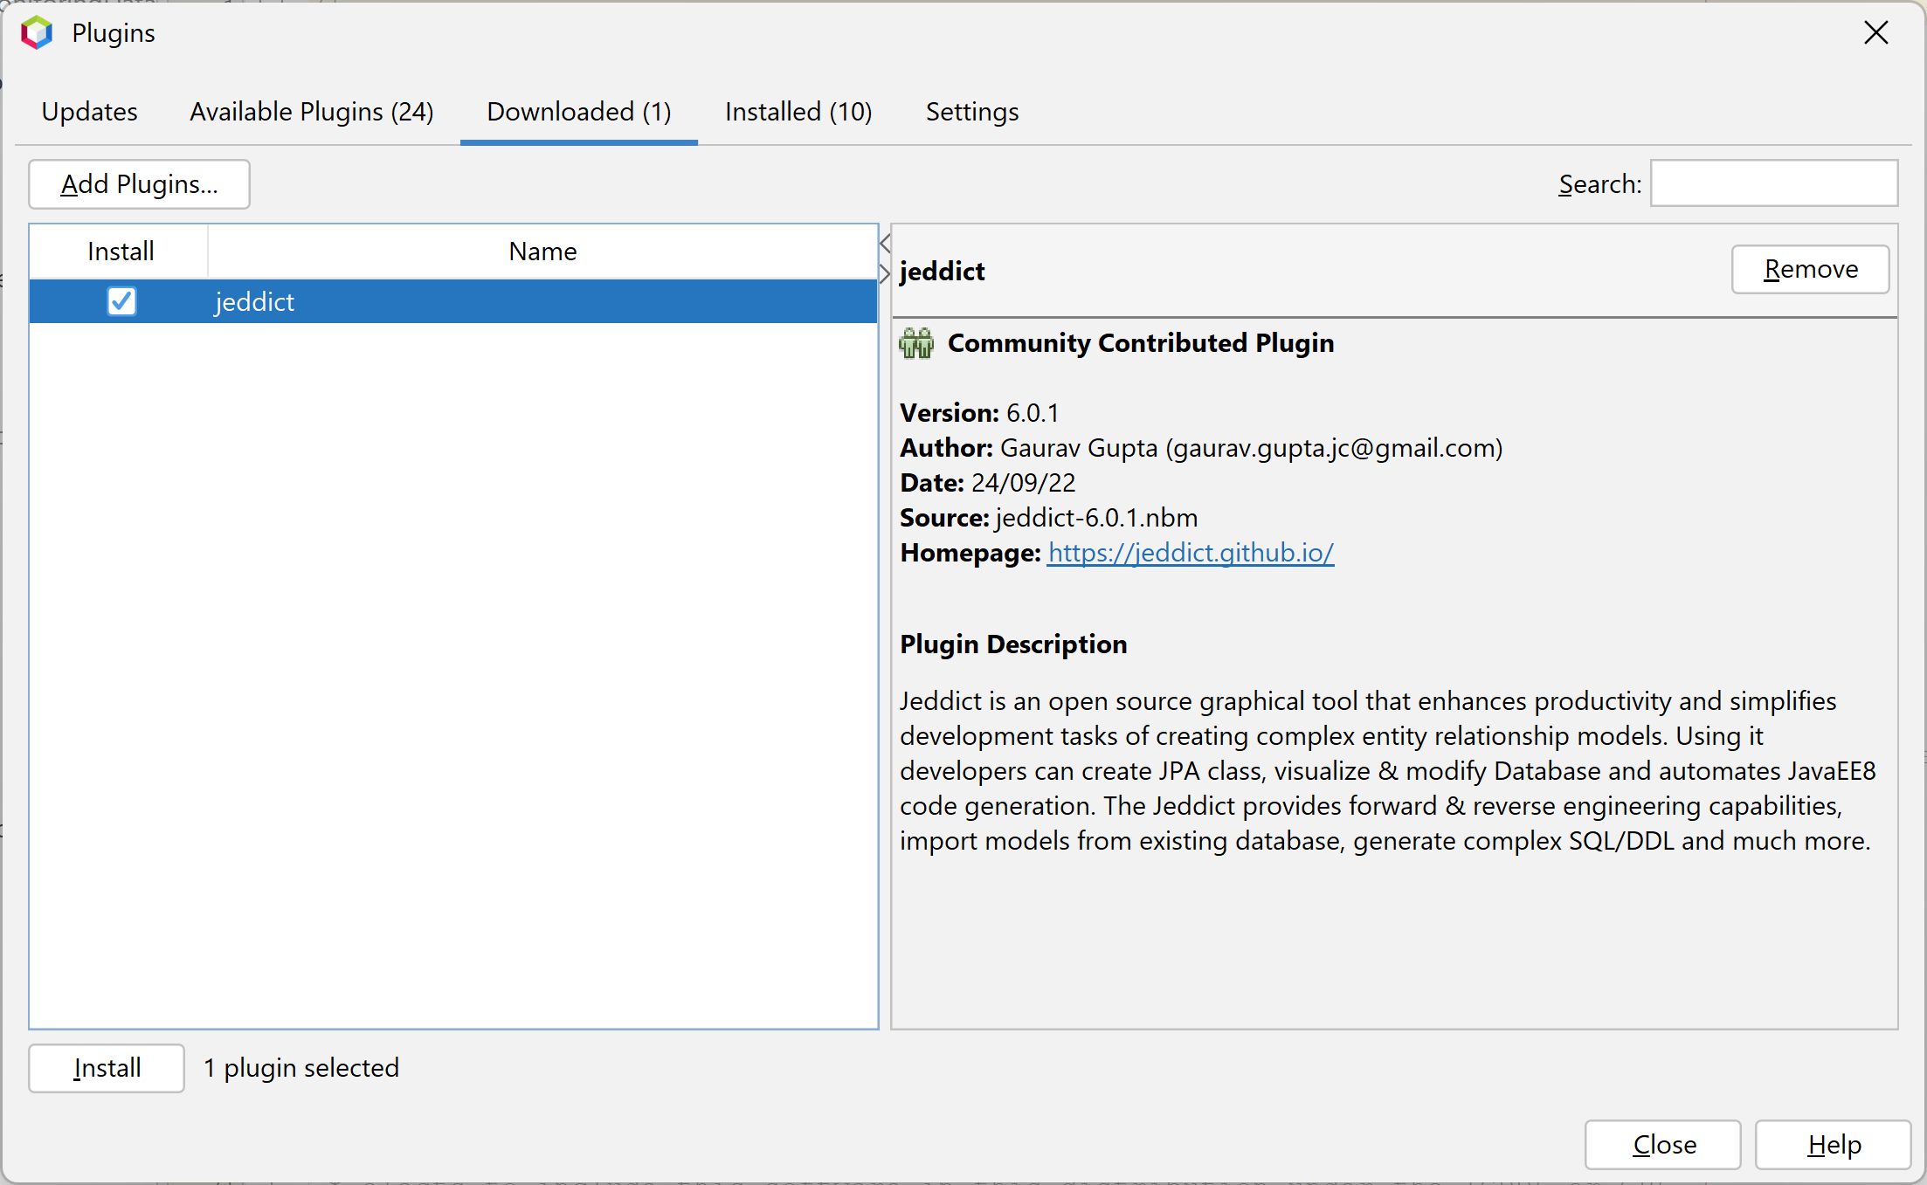The width and height of the screenshot is (1927, 1185).
Task: Select the Downloaded (1) tab
Action: 578,112
